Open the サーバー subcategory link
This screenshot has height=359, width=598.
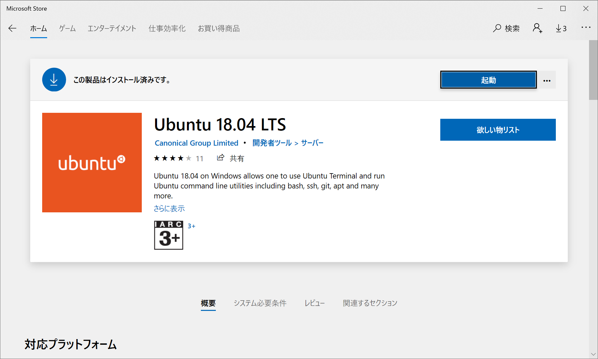pos(312,143)
